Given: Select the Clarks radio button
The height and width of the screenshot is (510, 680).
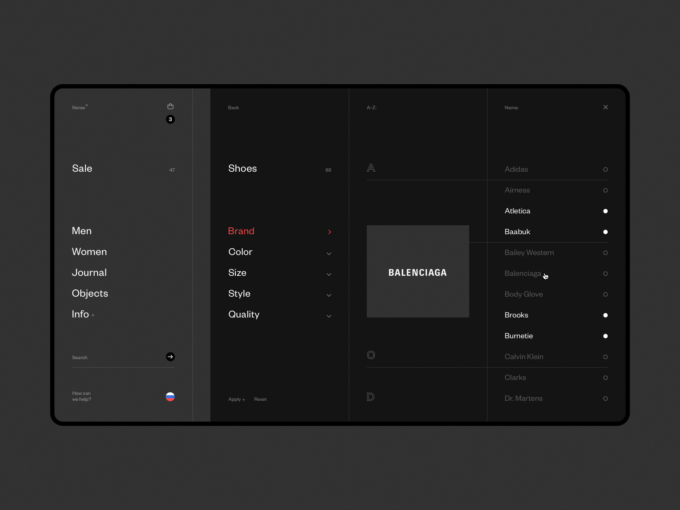Looking at the screenshot, I should (x=606, y=378).
